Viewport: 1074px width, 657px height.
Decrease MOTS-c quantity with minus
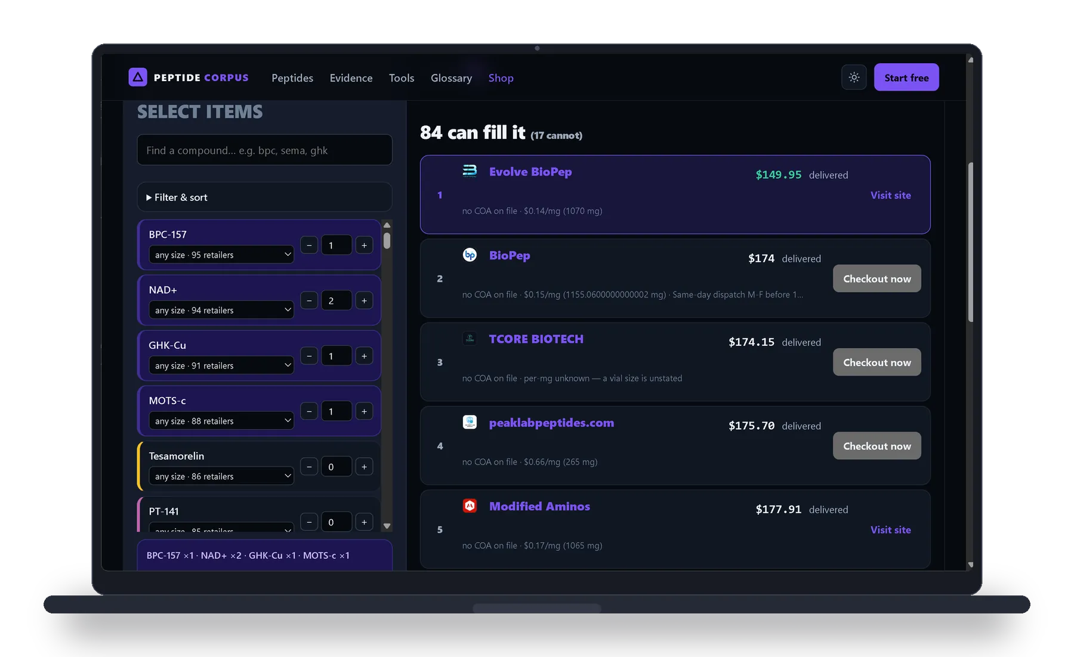[x=309, y=411]
